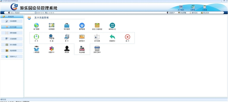Select 票务管理 in the left sidebar
This screenshot has width=228, height=102.
[12, 33]
